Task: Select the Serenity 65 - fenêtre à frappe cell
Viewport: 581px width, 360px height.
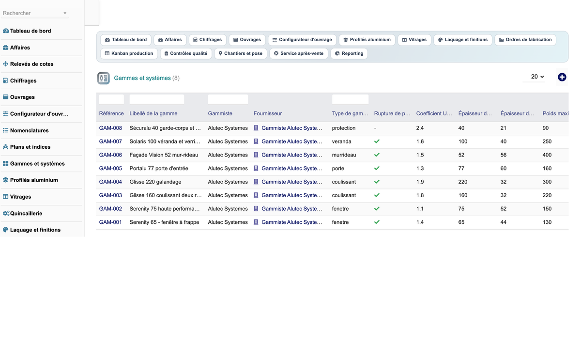Action: pos(164,222)
